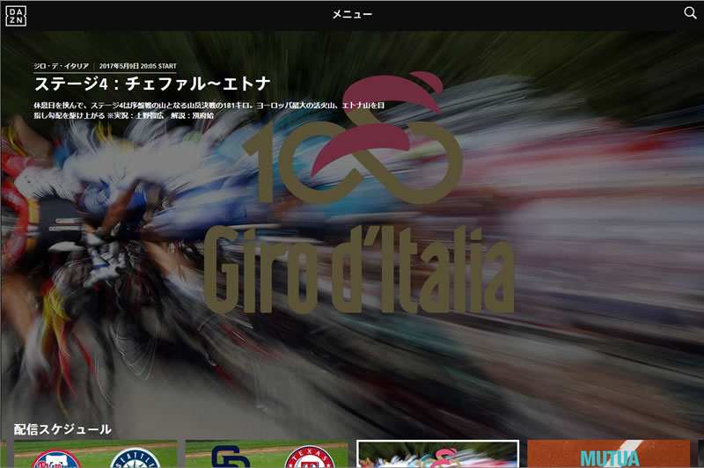704x468 pixels.
Task: Click the DAZN logo icon
Action: click(16, 16)
